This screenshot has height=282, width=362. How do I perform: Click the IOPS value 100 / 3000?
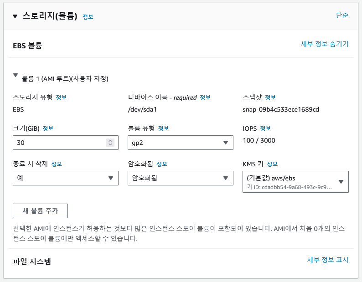[259, 140]
